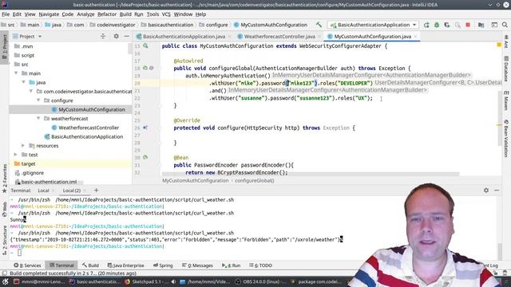The width and height of the screenshot is (511, 287).
Task: Expand the resources folder
Action: click(x=23, y=145)
